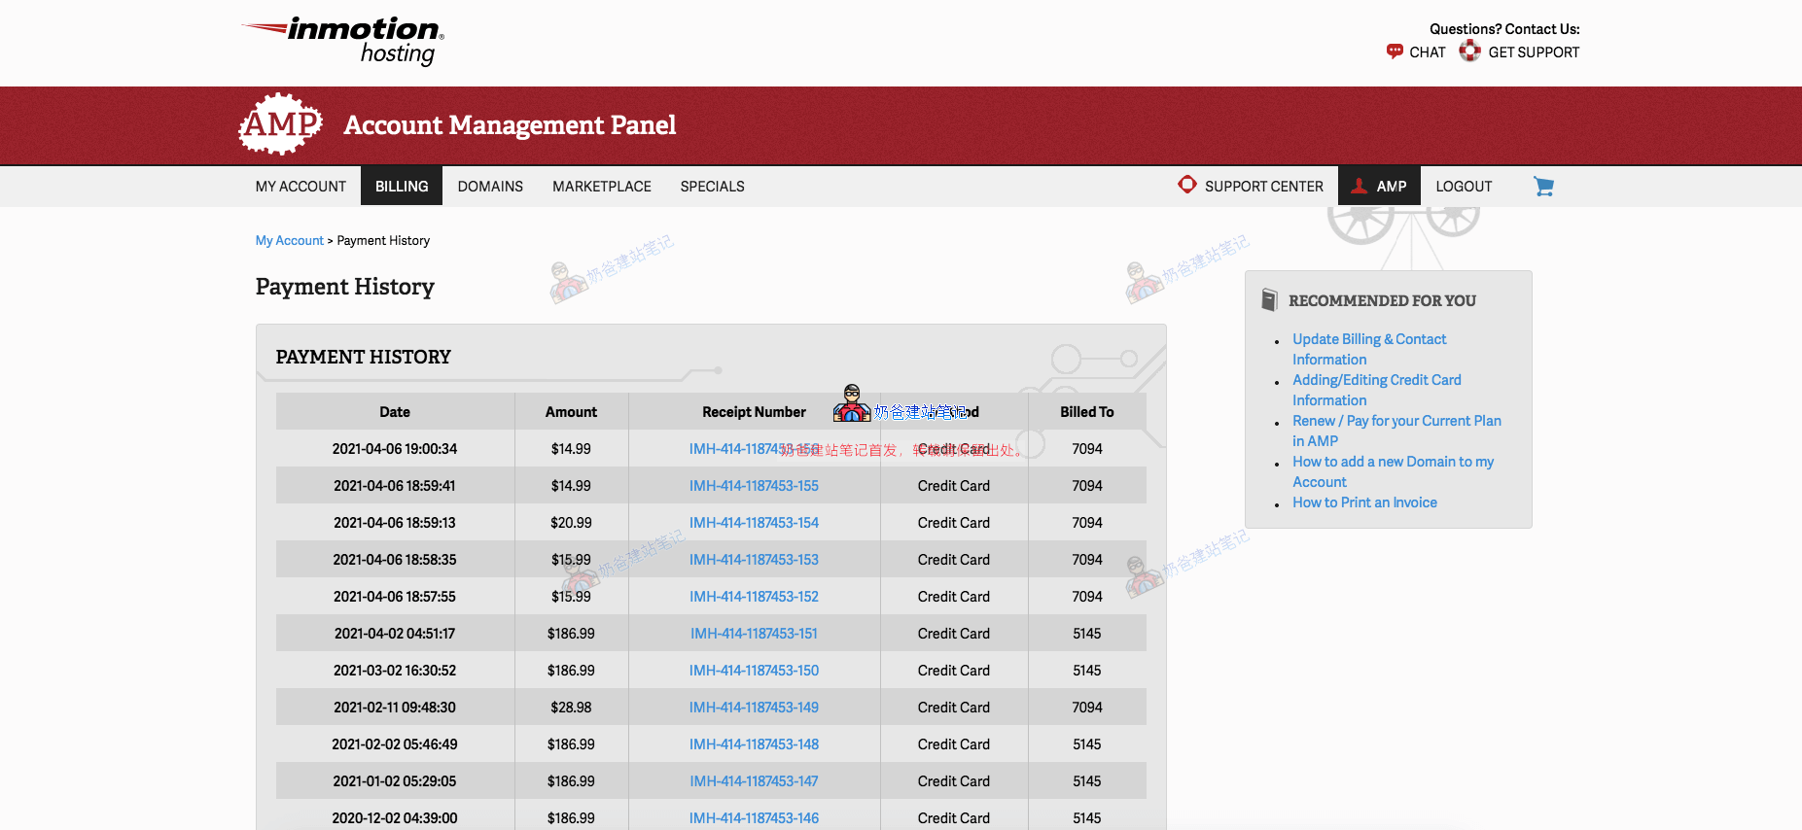
Task: Go to the Marketplace menu
Action: 602,187
